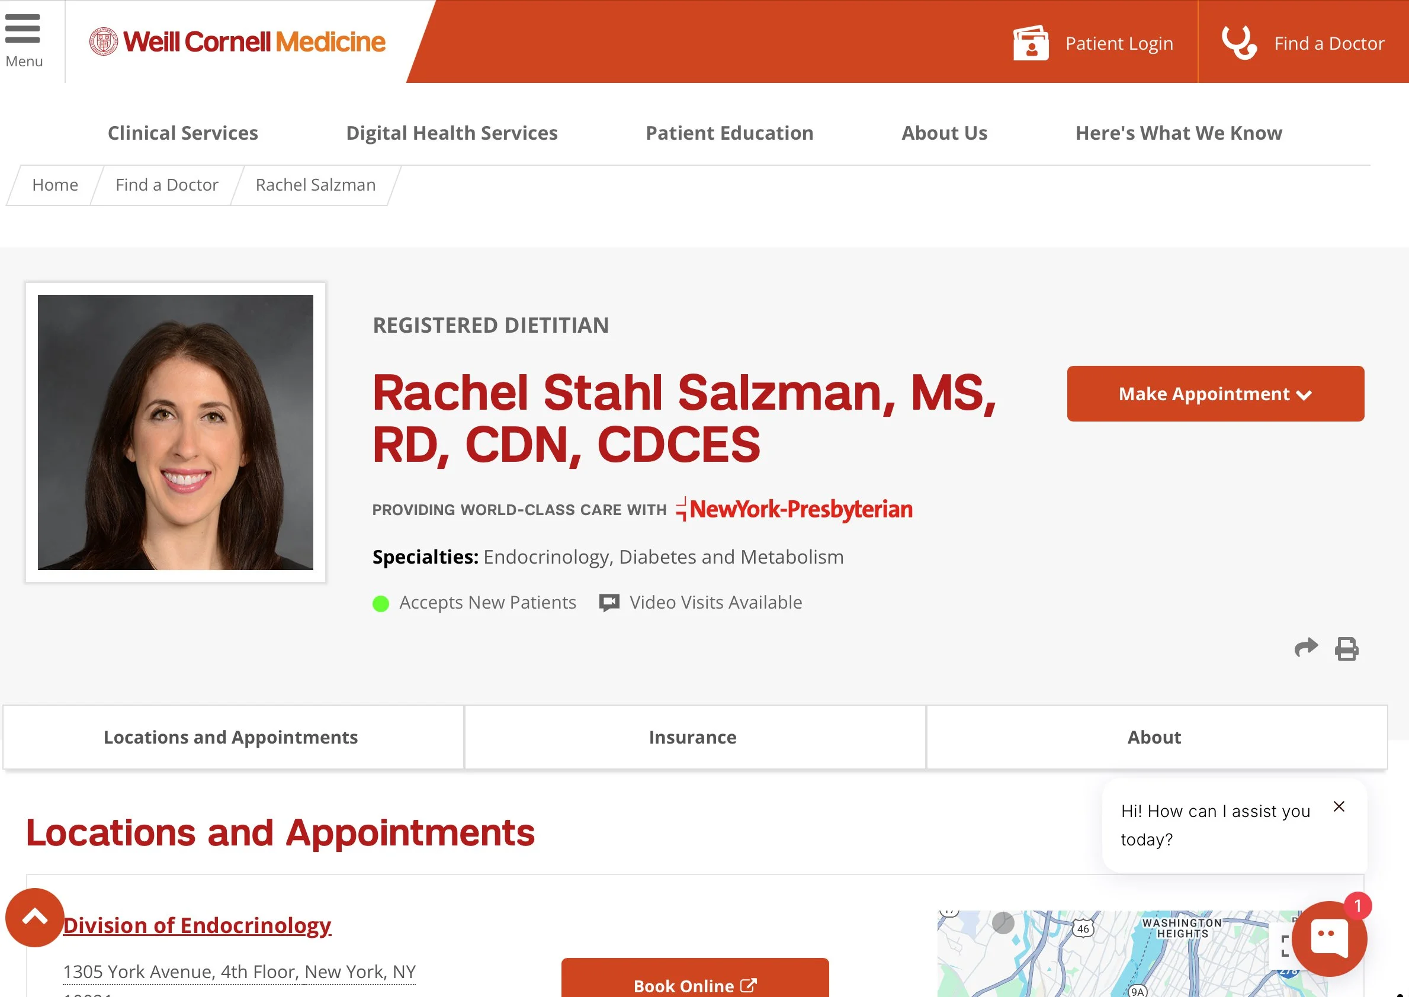The image size is (1409, 997).
Task: Click the map fullscreen toggle icon
Action: point(1283,945)
